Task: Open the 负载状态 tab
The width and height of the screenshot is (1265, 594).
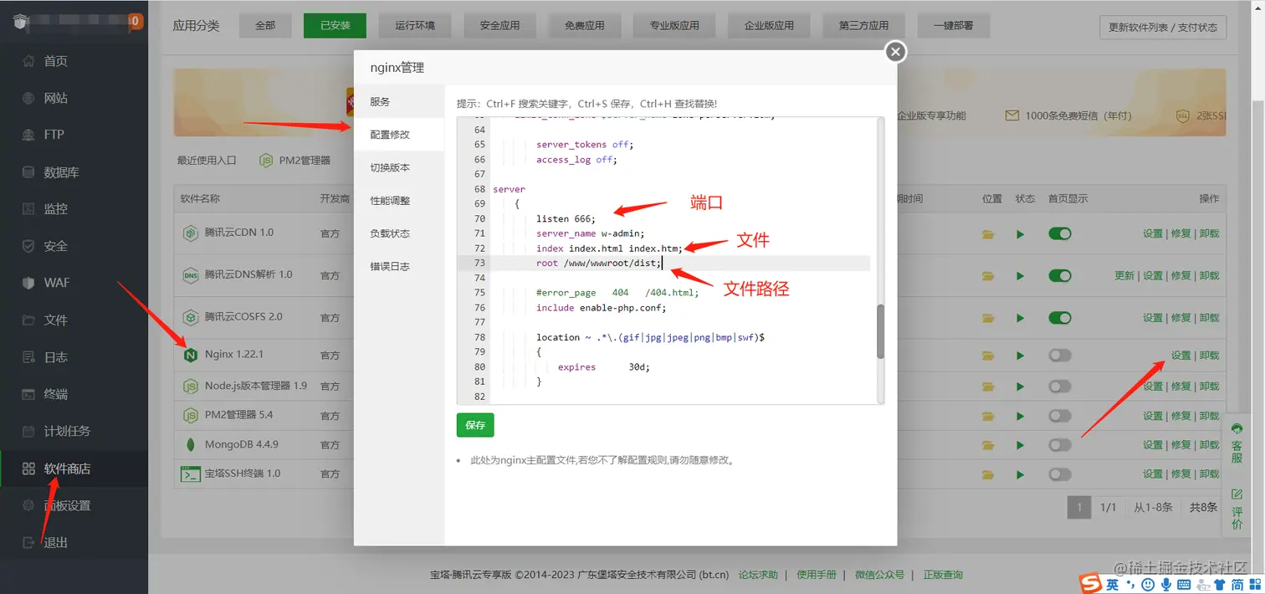Action: [399, 233]
